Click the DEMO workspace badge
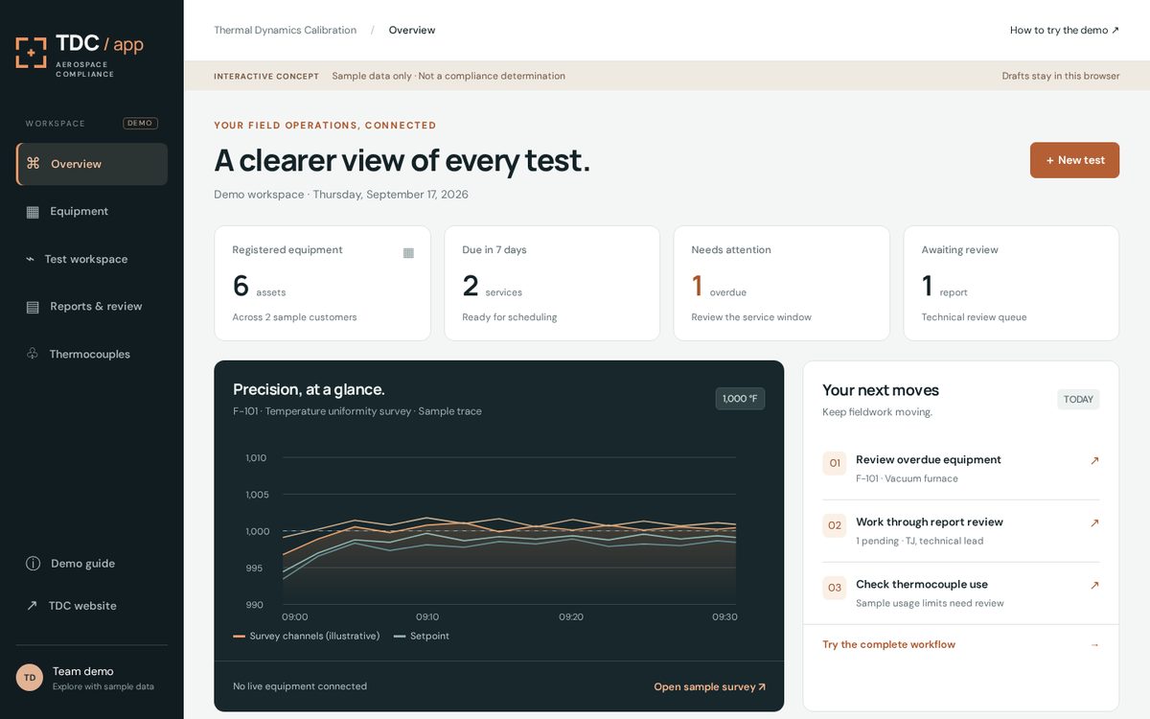Screen dimensions: 1150x719 pyautogui.click(x=140, y=124)
